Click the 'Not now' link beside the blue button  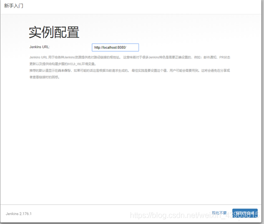pyautogui.click(x=219, y=213)
